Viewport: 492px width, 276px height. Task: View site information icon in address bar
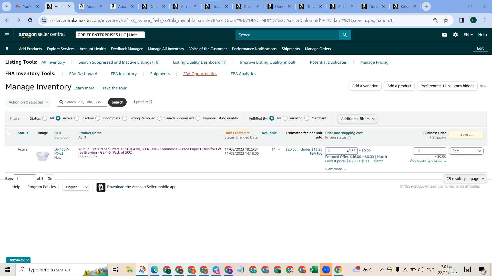(x=44, y=20)
